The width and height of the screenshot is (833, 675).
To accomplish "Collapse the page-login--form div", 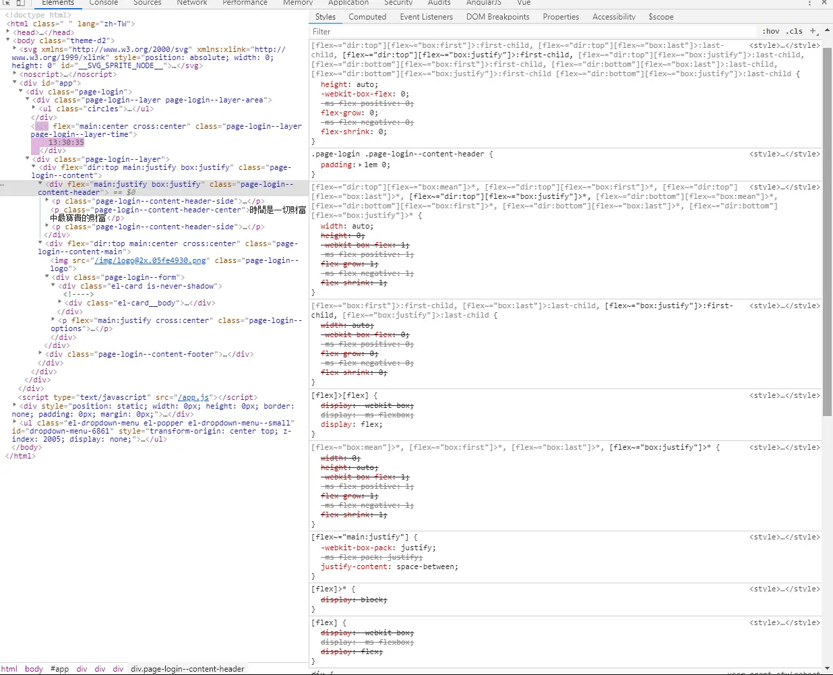I will point(47,277).
